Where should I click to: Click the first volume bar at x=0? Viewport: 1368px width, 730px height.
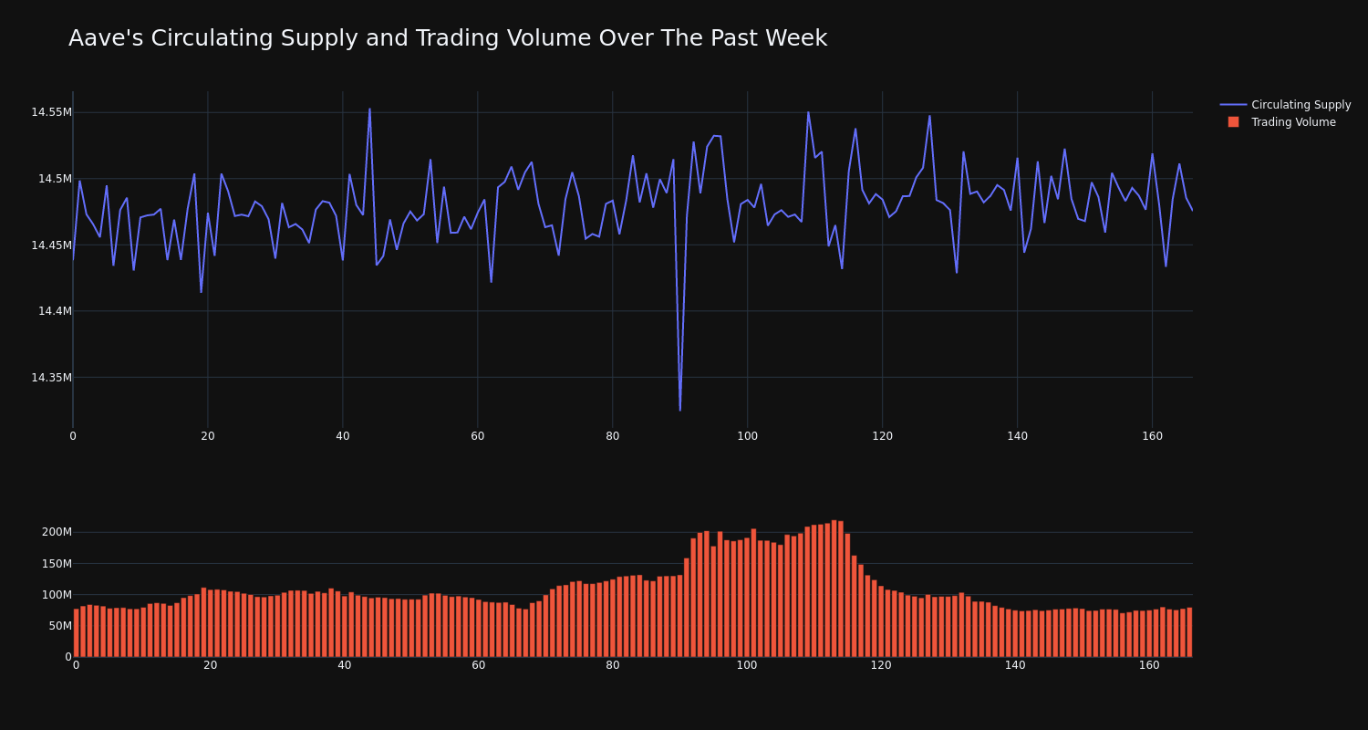pos(76,632)
